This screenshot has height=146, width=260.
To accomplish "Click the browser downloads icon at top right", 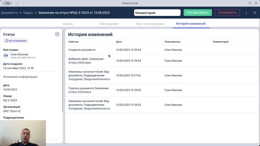I will pyautogui.click(x=250, y=3).
